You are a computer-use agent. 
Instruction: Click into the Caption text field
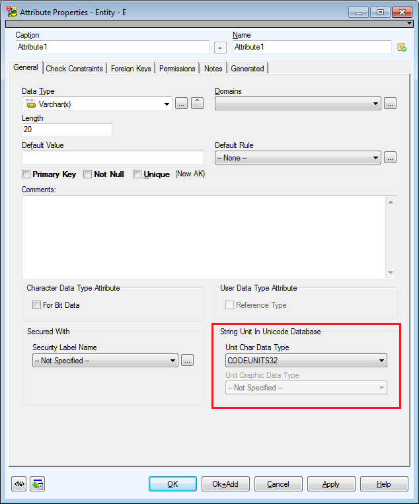click(x=112, y=48)
